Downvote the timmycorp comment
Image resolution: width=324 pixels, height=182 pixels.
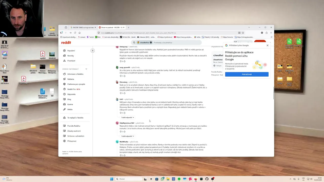(125, 61)
